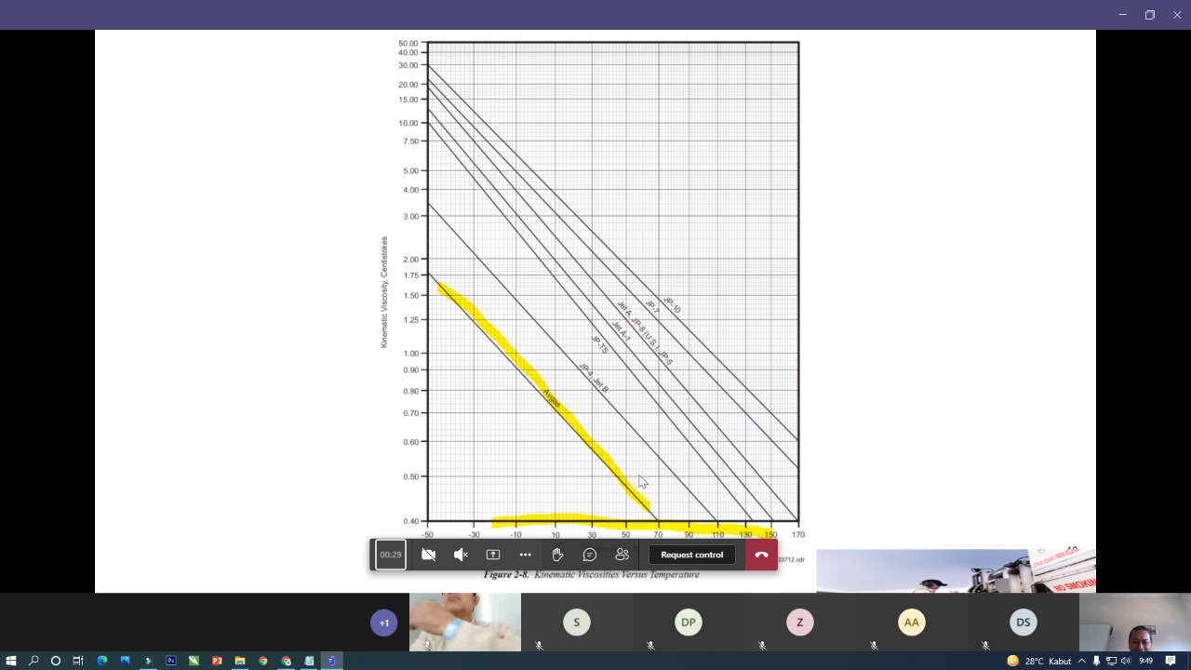1191x670 pixels.
Task: Show the meeting conversation chat
Action: [x=590, y=555]
